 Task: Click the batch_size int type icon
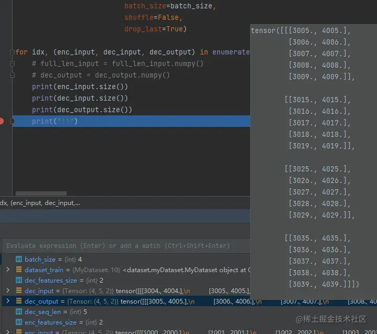pos(19,259)
